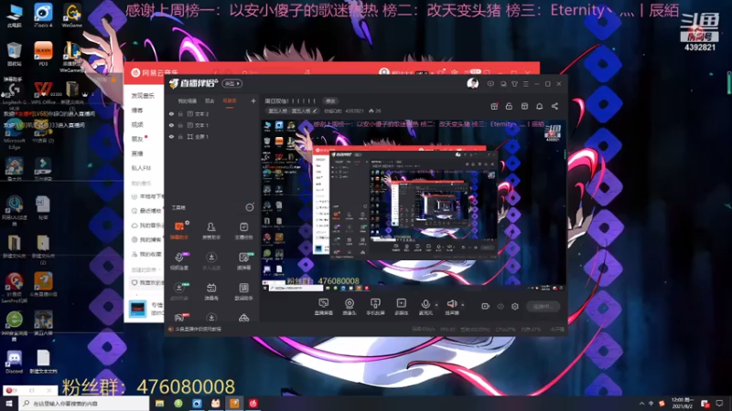Screen dimensions: 732x411
Task: Expand the microphone options arrow
Action: 437,305
